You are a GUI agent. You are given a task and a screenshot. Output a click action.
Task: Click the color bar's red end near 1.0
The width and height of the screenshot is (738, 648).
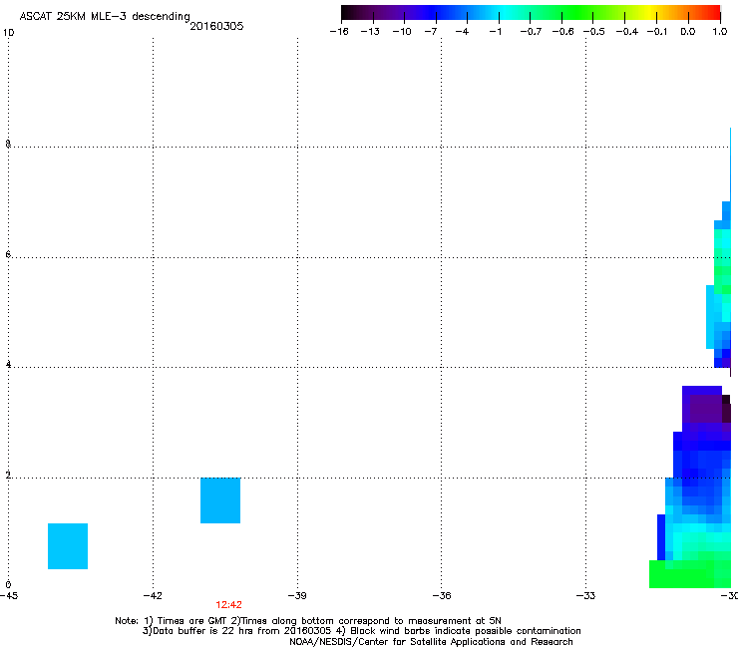[x=715, y=12]
